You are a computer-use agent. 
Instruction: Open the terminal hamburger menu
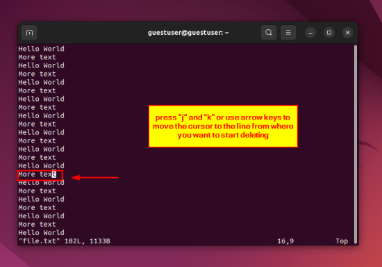(x=288, y=33)
